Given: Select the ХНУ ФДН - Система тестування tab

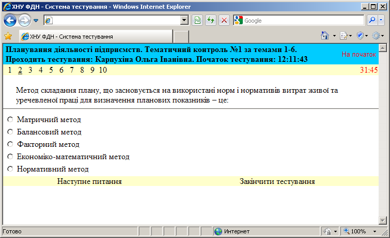Looking at the screenshot, I should click(x=96, y=37).
